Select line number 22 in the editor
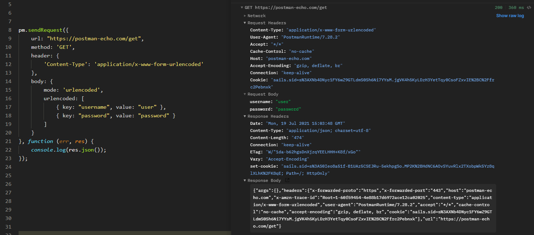The height and width of the screenshot is (235, 534). [9, 150]
